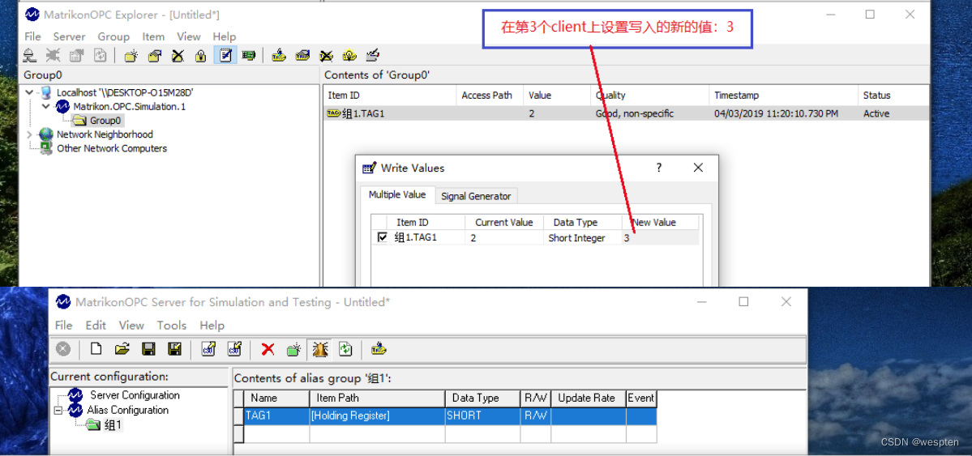
Task: Click the tag properties icon with blue arrow
Action: [x=302, y=56]
